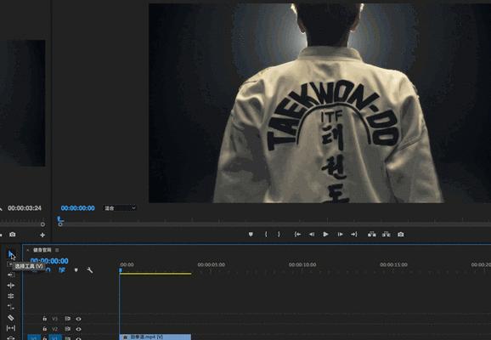
Task: Open the sequence panel menu icon
Action: click(x=57, y=250)
